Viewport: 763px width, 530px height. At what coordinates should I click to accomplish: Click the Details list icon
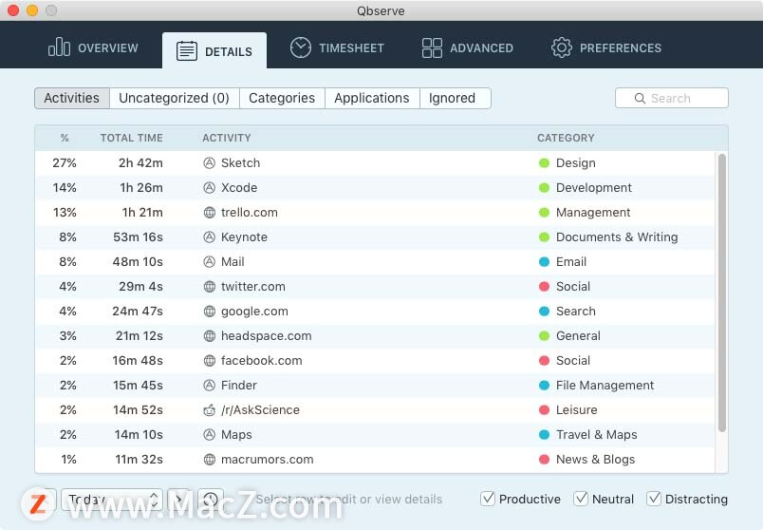click(186, 51)
